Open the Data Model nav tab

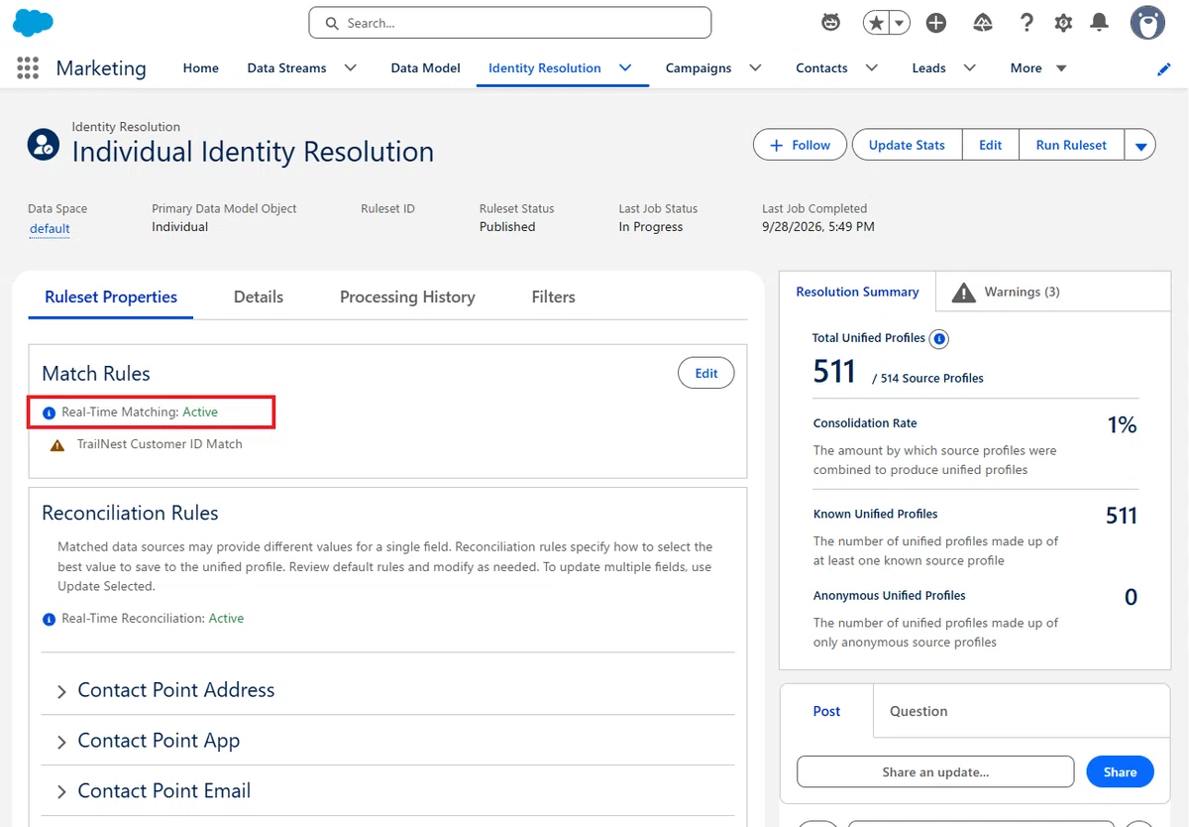426,68
